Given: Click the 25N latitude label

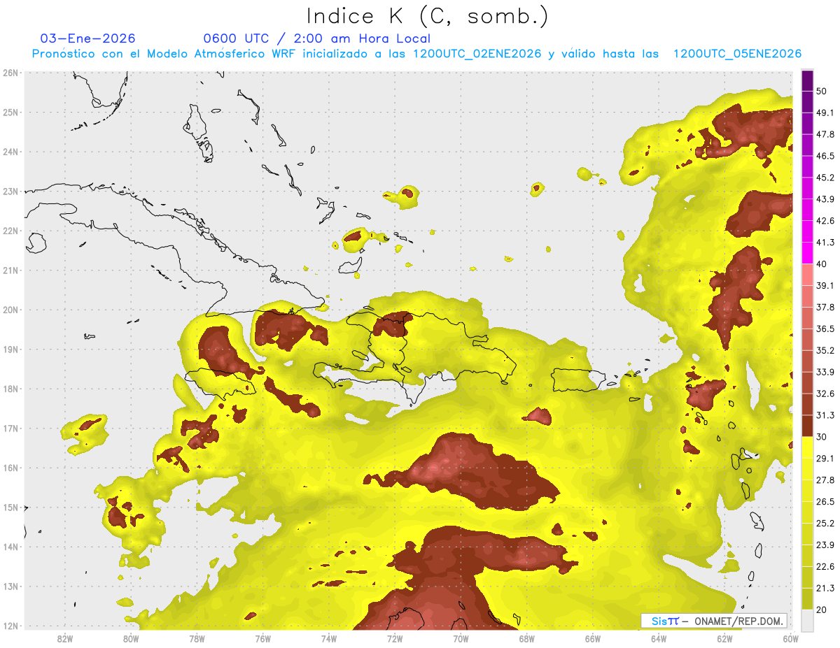Looking at the screenshot, I should (x=10, y=113).
